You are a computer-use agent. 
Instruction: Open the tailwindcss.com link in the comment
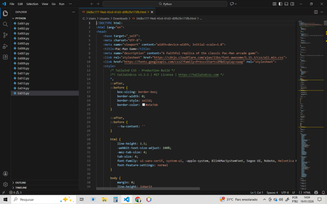click(198, 75)
